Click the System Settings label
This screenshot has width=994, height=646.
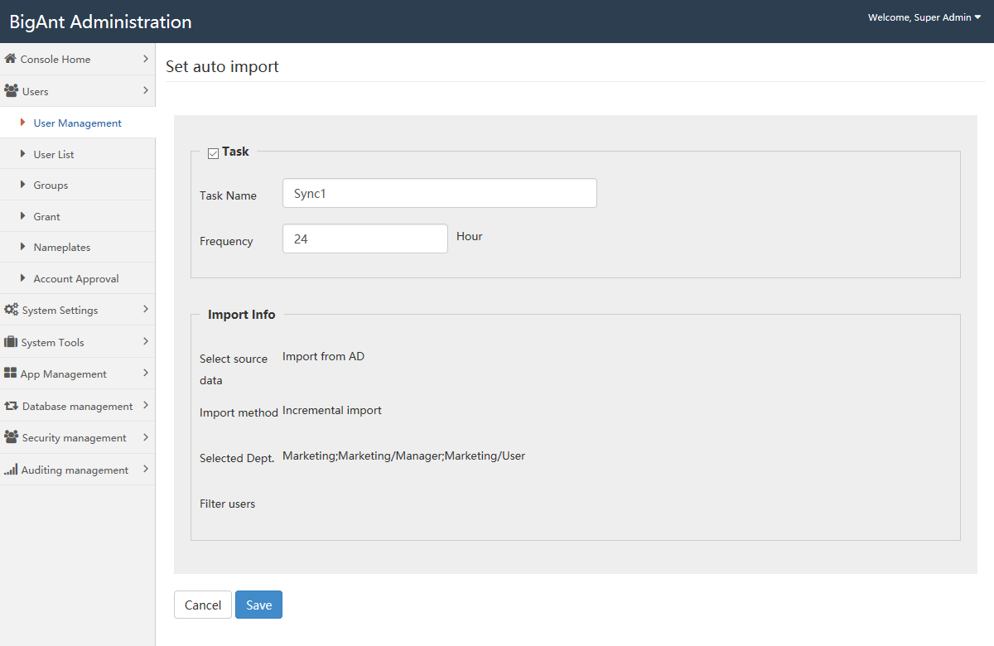tap(60, 311)
